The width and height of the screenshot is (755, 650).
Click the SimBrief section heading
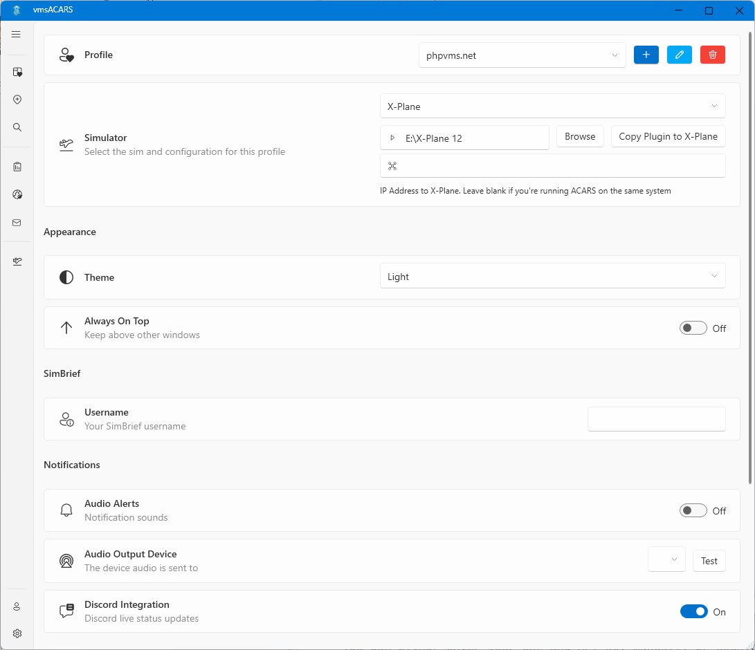click(62, 373)
